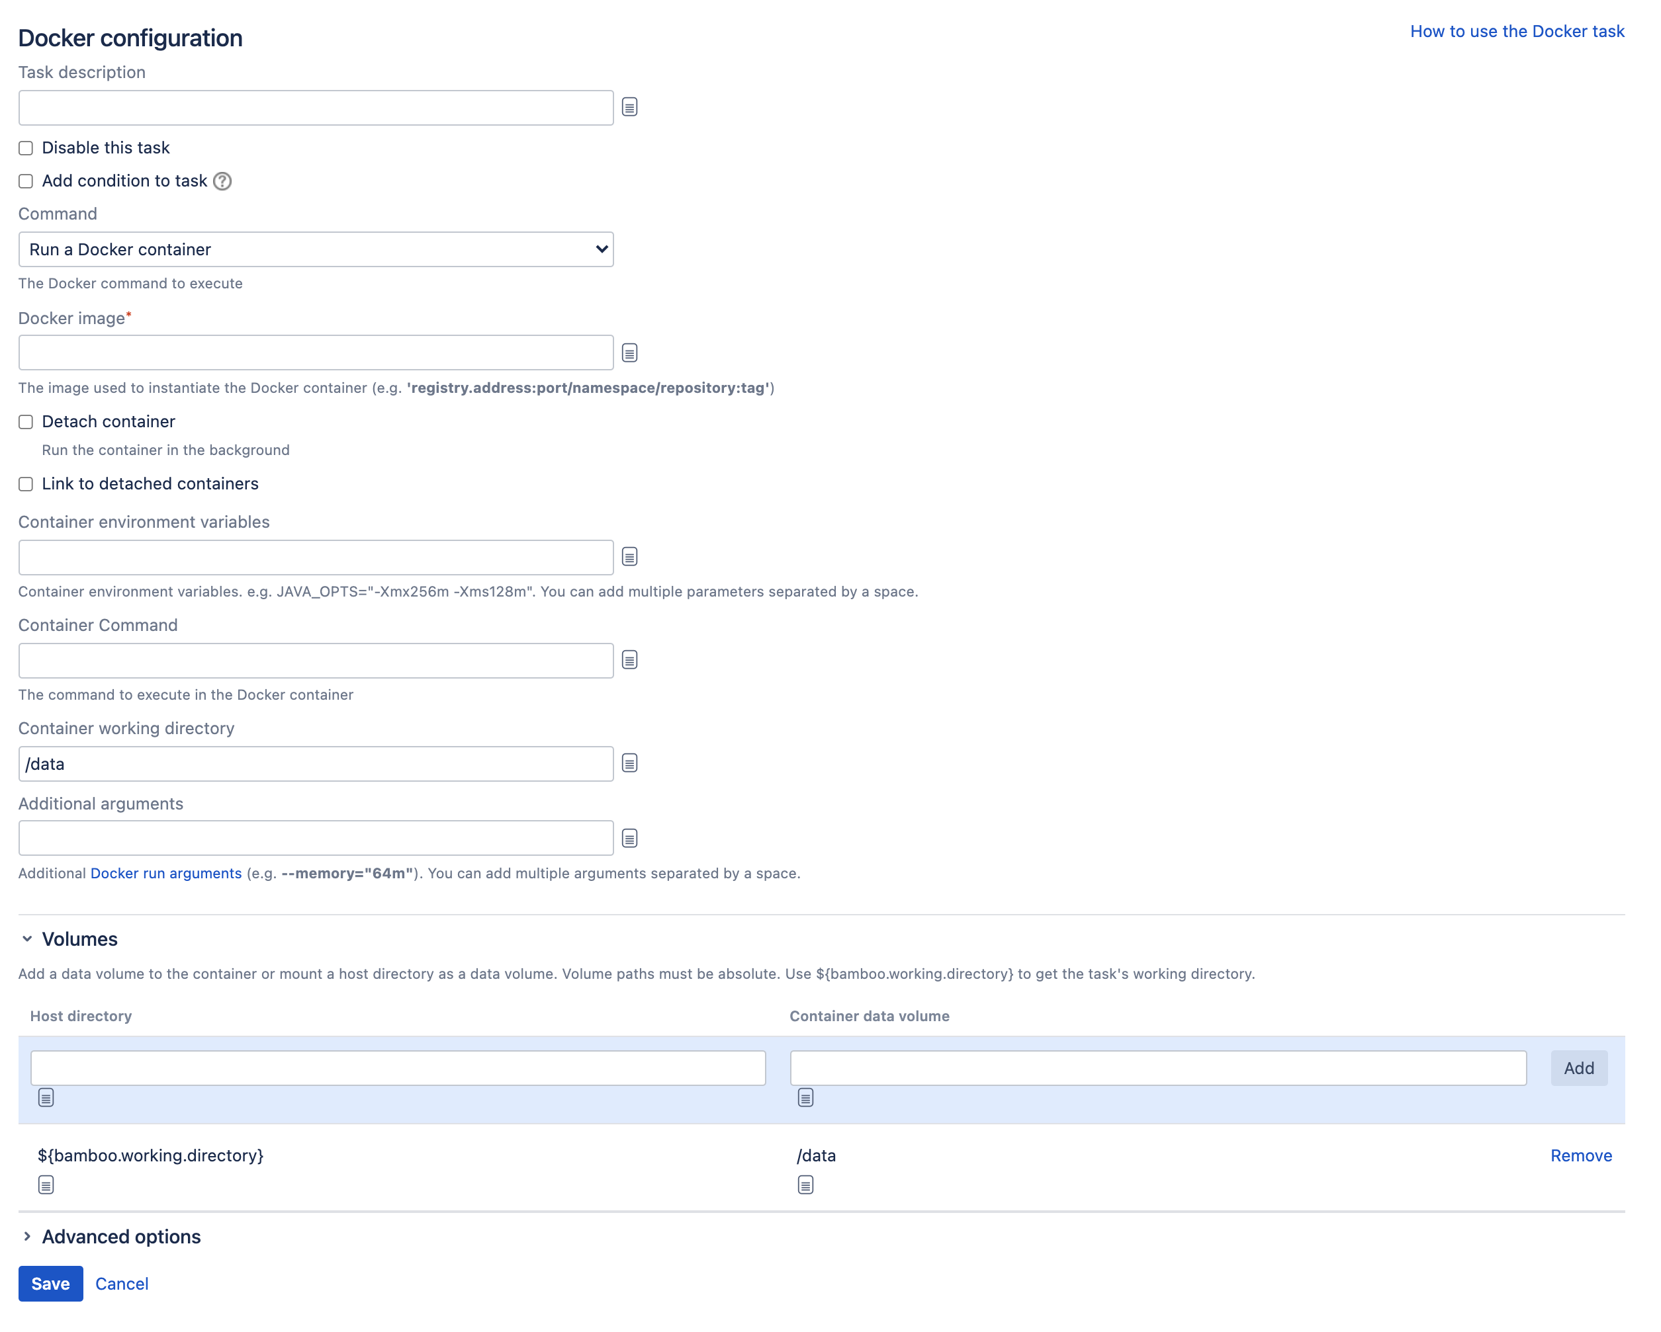Check the Disable this task checkbox
1661x1332 pixels.
coord(26,148)
